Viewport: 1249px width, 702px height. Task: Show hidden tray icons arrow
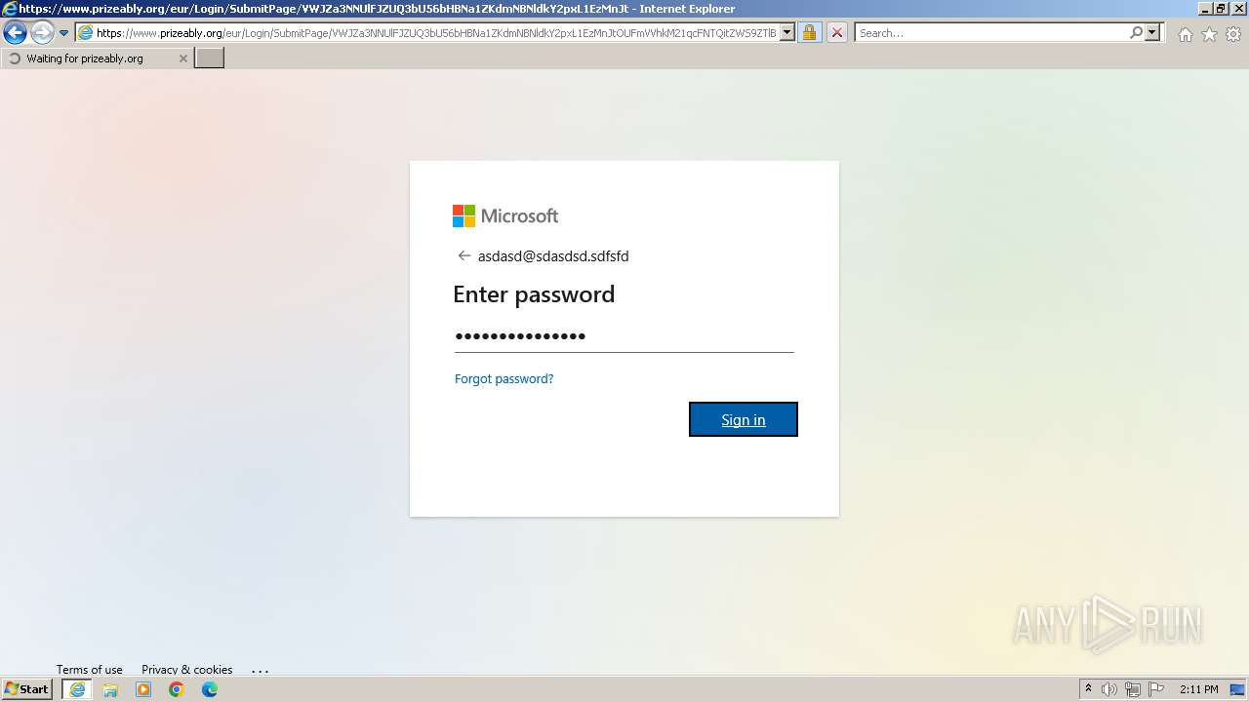pos(1088,689)
